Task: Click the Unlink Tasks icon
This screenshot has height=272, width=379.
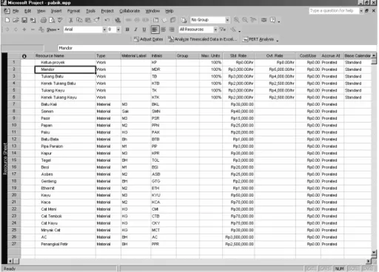Action: click(x=137, y=20)
